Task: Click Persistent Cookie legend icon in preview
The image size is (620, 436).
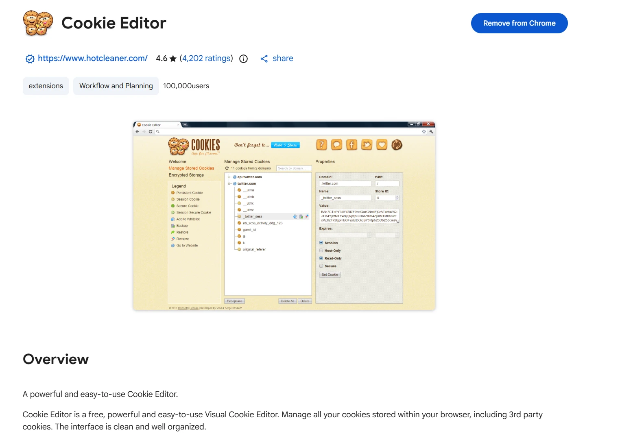Action: 173,193
